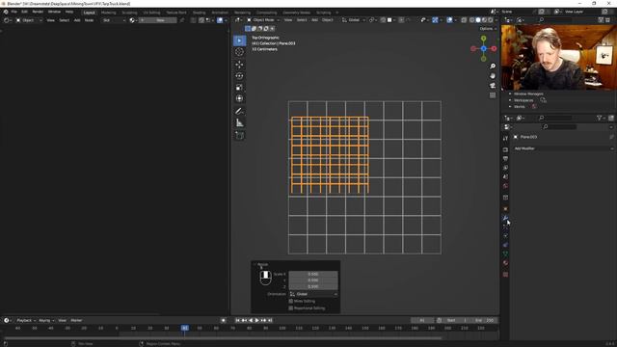The width and height of the screenshot is (617, 347).
Task: Open the Edit menu
Action: click(24, 12)
